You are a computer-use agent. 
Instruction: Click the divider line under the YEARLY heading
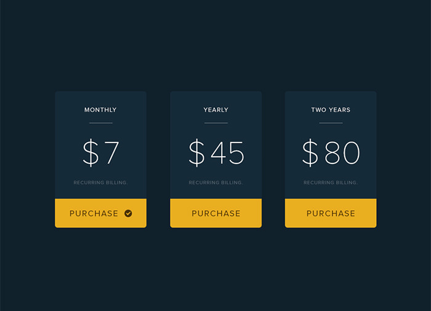click(x=216, y=123)
